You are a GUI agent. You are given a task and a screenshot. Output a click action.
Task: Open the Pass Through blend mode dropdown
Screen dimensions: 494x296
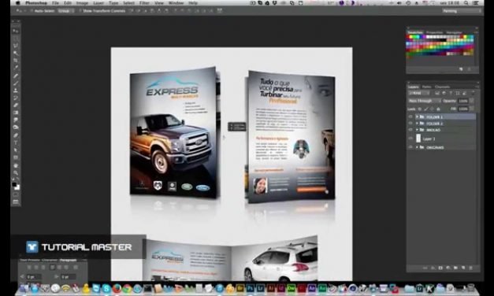pyautogui.click(x=425, y=101)
